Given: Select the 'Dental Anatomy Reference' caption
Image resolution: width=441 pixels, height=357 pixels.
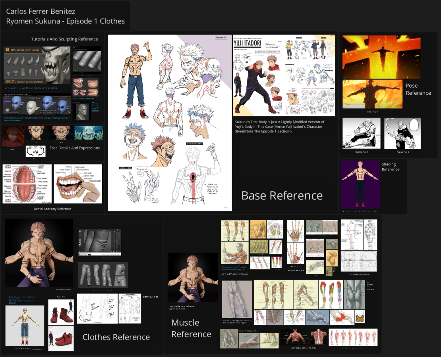Looking at the screenshot, I should (52, 209).
